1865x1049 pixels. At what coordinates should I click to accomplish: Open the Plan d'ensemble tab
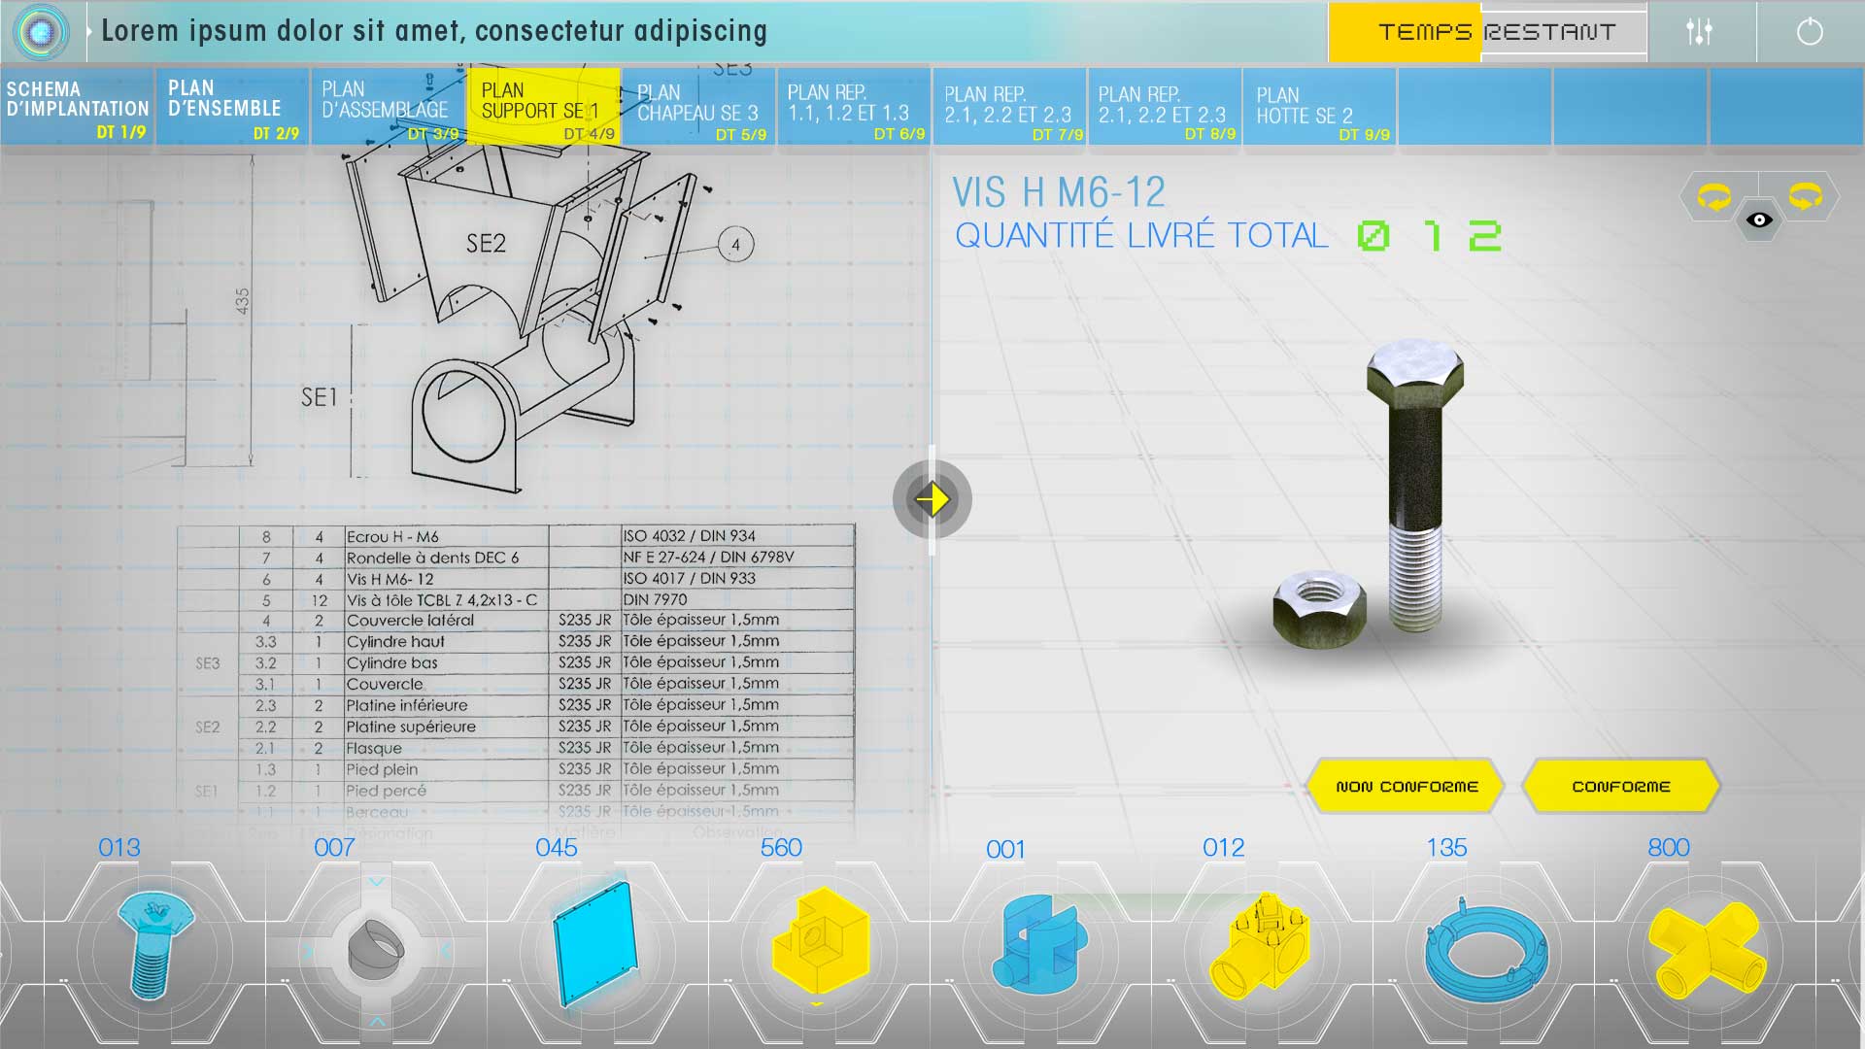click(232, 107)
